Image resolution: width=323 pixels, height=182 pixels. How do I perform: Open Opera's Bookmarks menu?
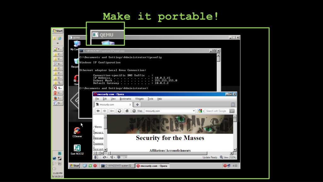(x=125, y=99)
